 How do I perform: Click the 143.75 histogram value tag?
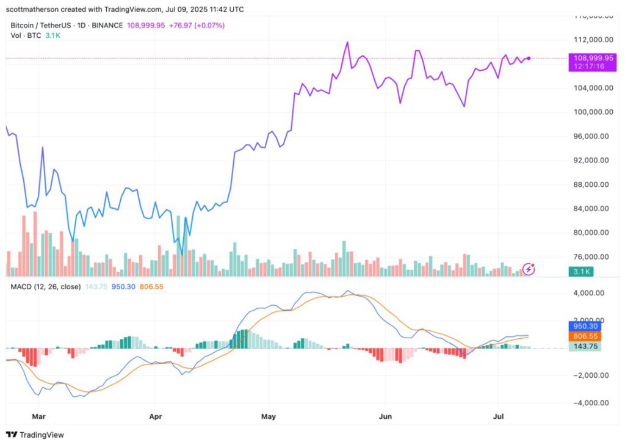(585, 346)
